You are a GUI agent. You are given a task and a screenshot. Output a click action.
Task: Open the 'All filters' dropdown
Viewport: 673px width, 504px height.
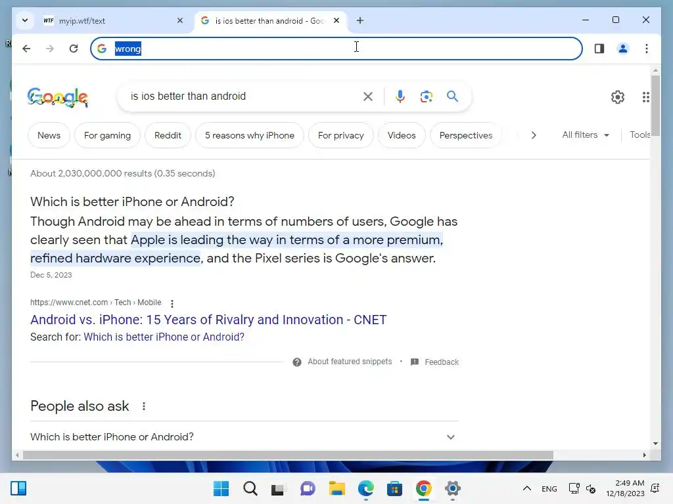[586, 135]
